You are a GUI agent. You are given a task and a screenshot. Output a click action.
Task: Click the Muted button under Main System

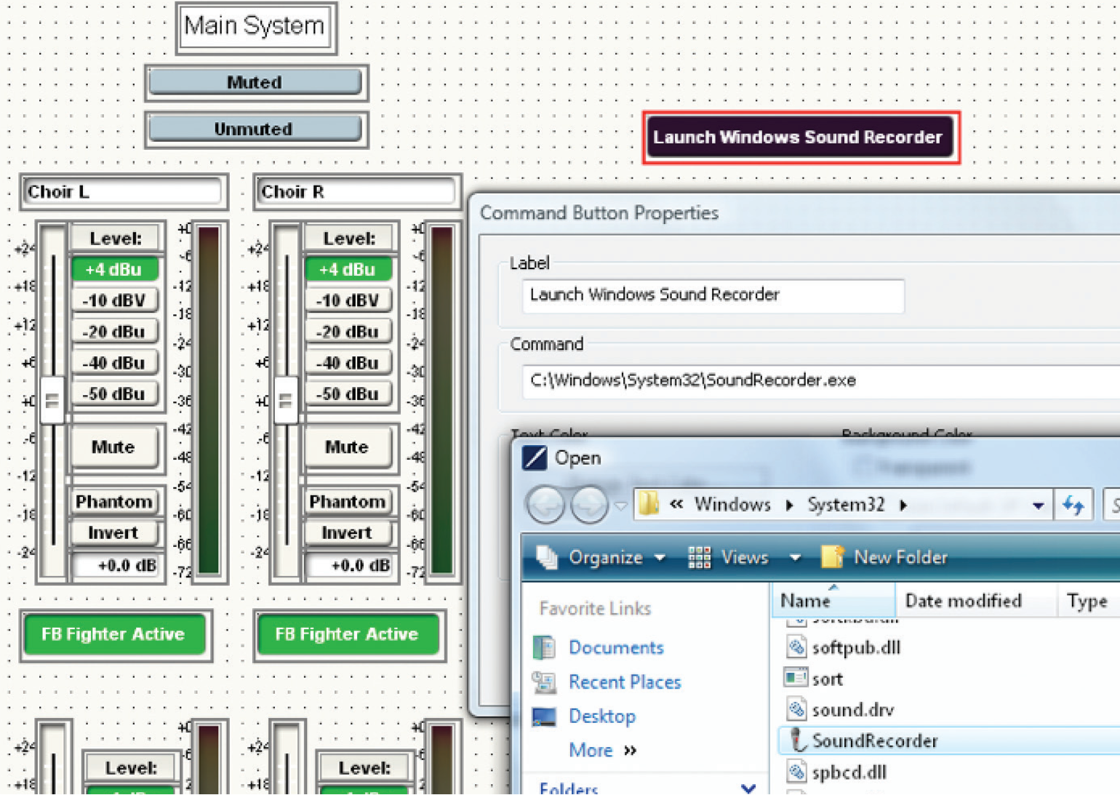(x=255, y=82)
